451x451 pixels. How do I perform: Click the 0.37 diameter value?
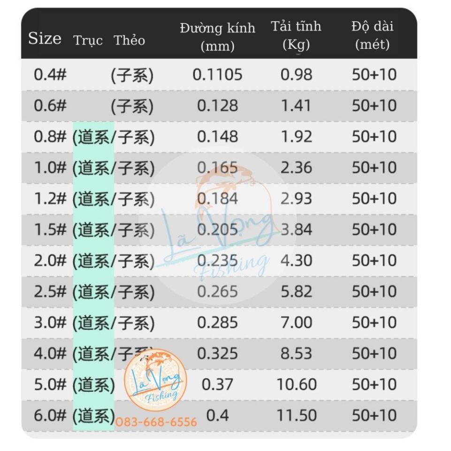point(217,385)
